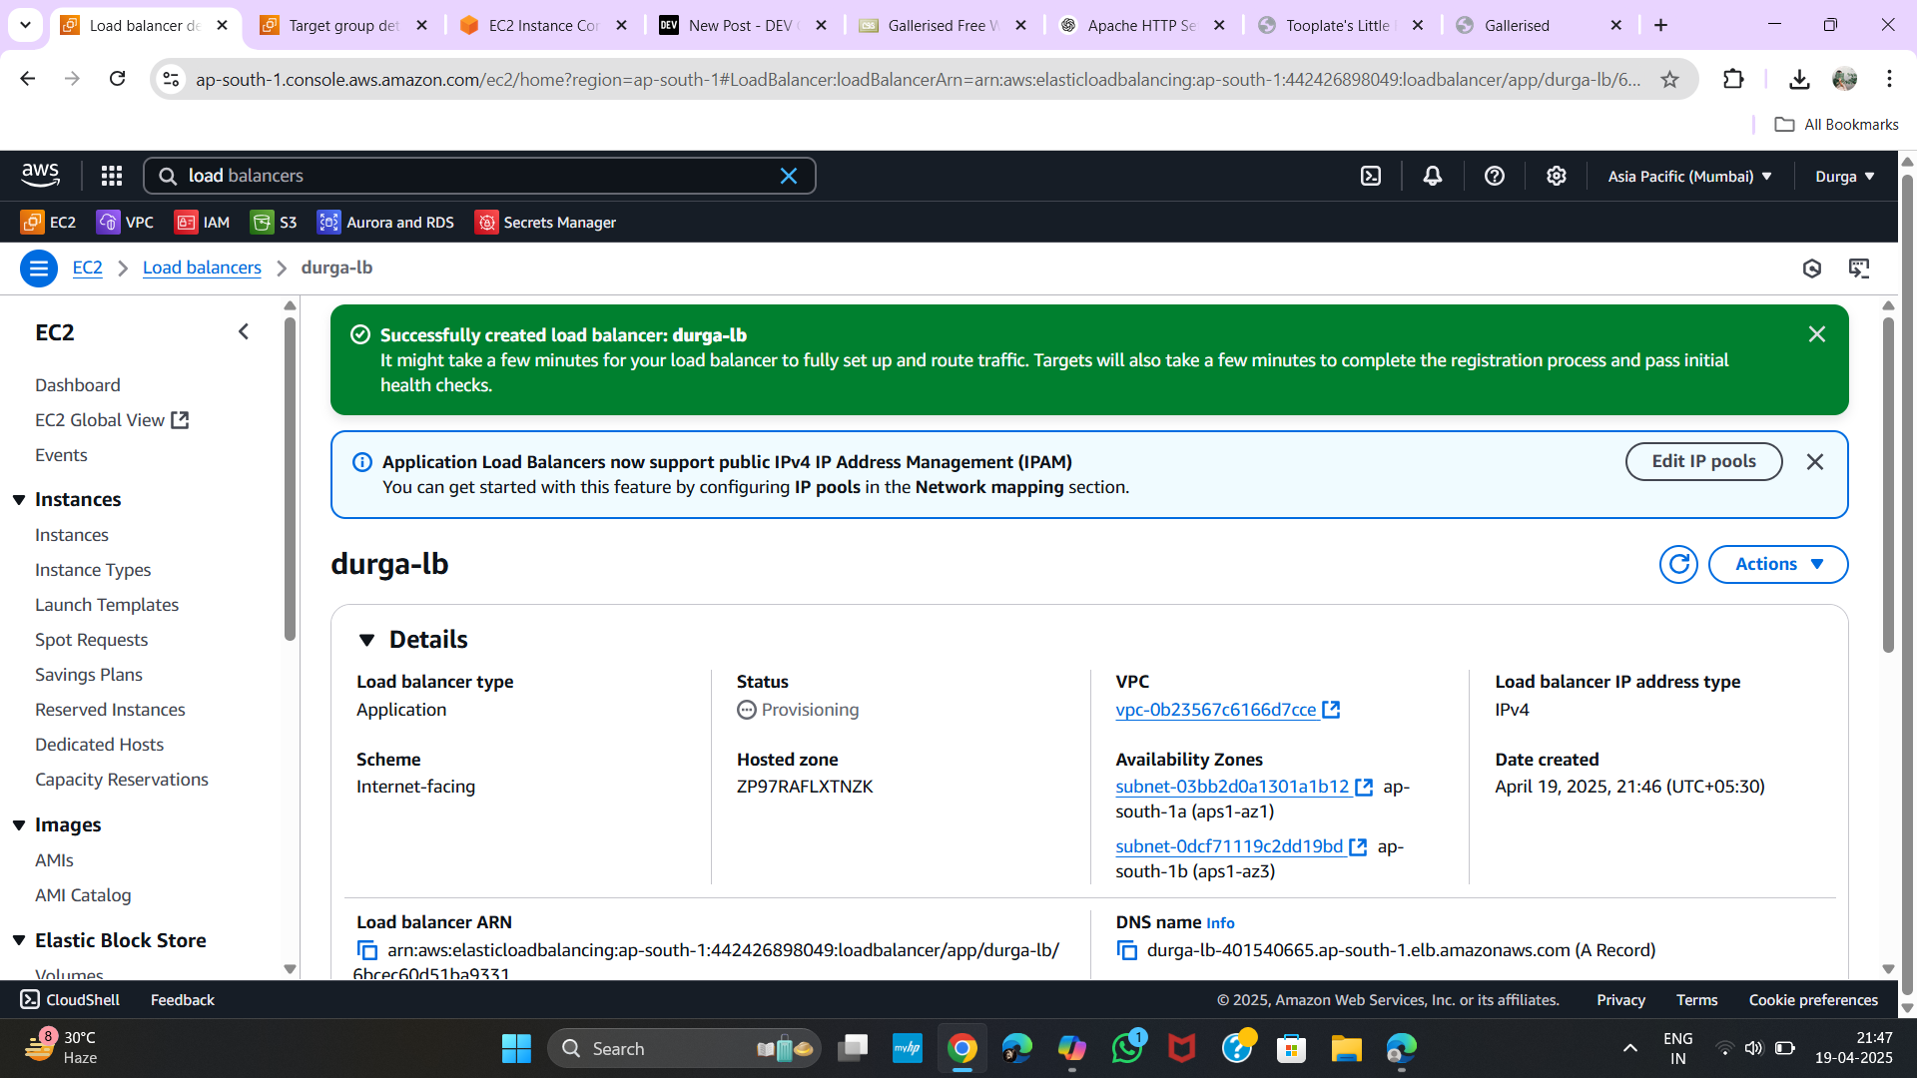The image size is (1917, 1078).
Task: Collapse the Details section
Action: (366, 640)
